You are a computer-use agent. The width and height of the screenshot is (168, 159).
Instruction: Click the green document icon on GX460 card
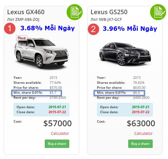click(x=74, y=12)
